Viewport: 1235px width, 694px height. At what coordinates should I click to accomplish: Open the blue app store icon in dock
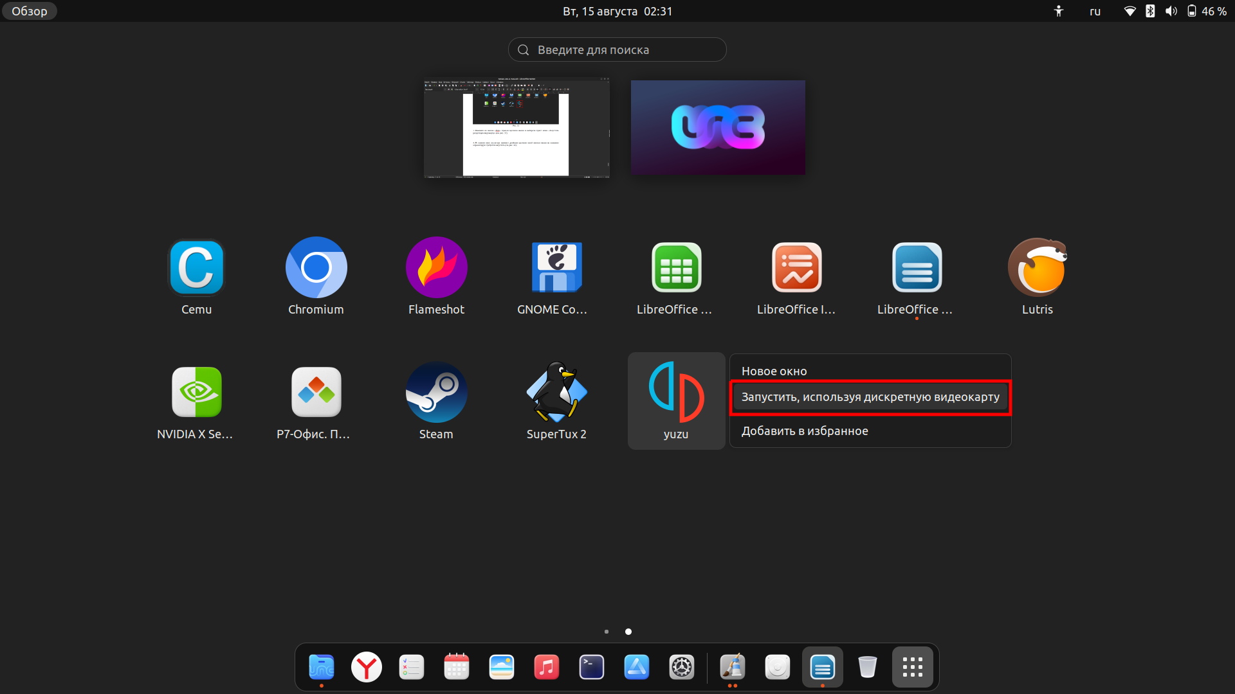[x=637, y=667]
